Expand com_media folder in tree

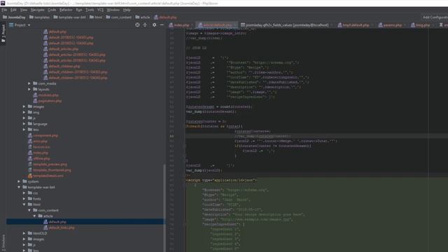pyautogui.click(x=29, y=84)
